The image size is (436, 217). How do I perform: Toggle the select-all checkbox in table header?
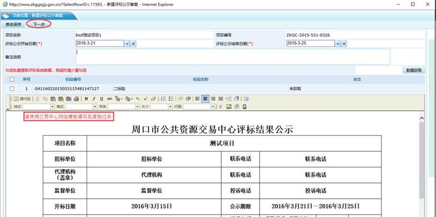12,79
